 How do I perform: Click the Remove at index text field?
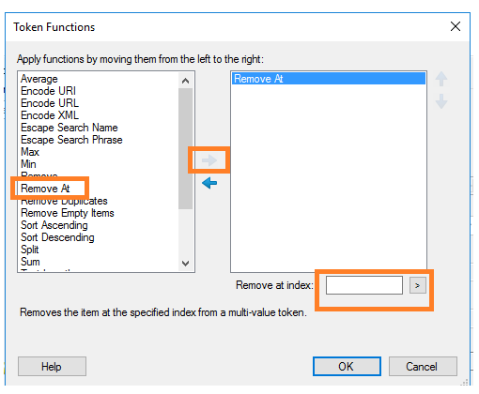coord(364,285)
